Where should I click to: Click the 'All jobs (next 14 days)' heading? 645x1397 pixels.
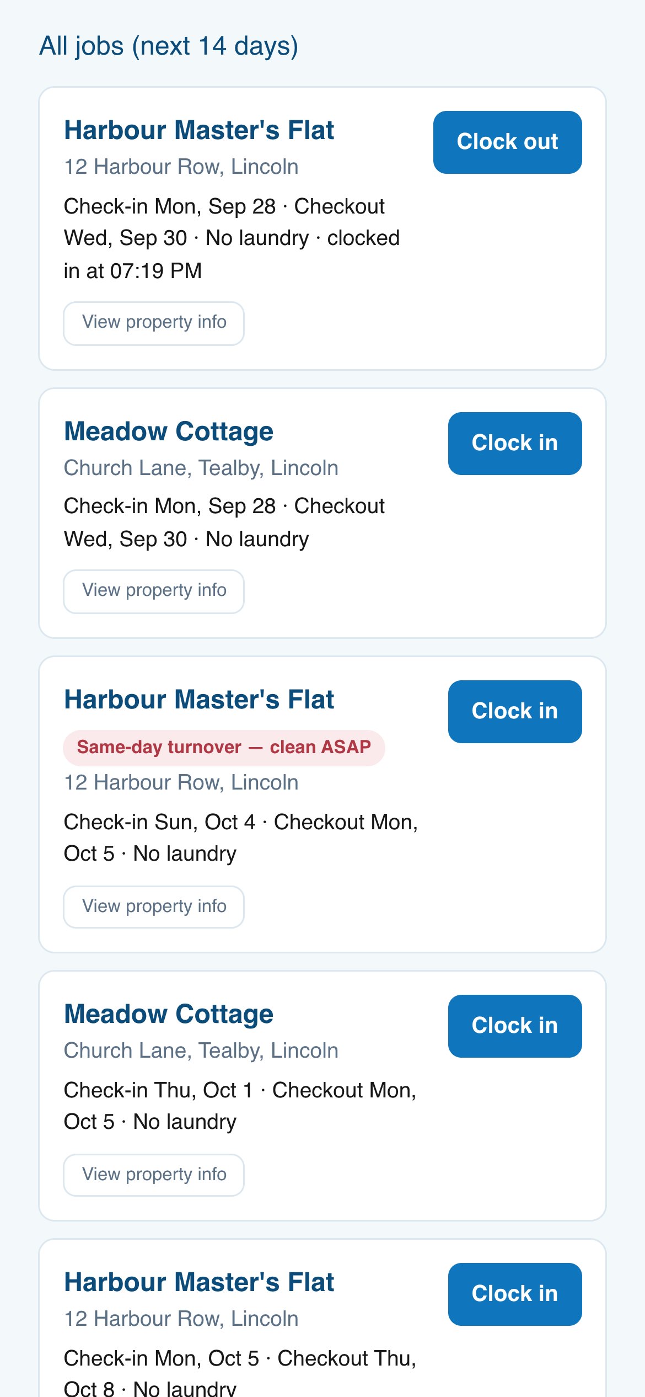(x=169, y=46)
